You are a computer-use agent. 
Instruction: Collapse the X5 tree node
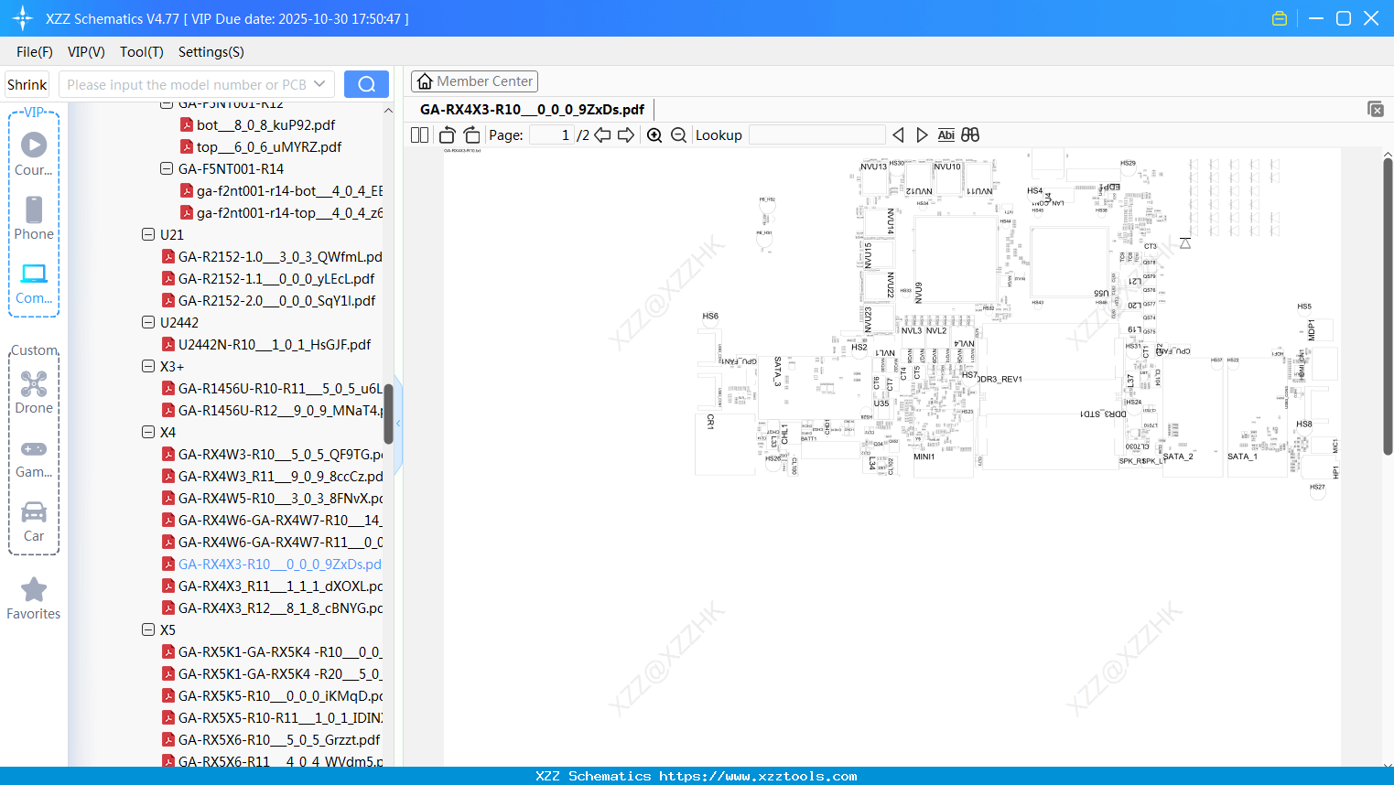(148, 629)
